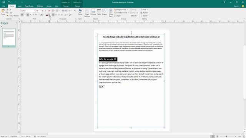
Task: Open the Rotate dropdown
Action: pos(134,16)
